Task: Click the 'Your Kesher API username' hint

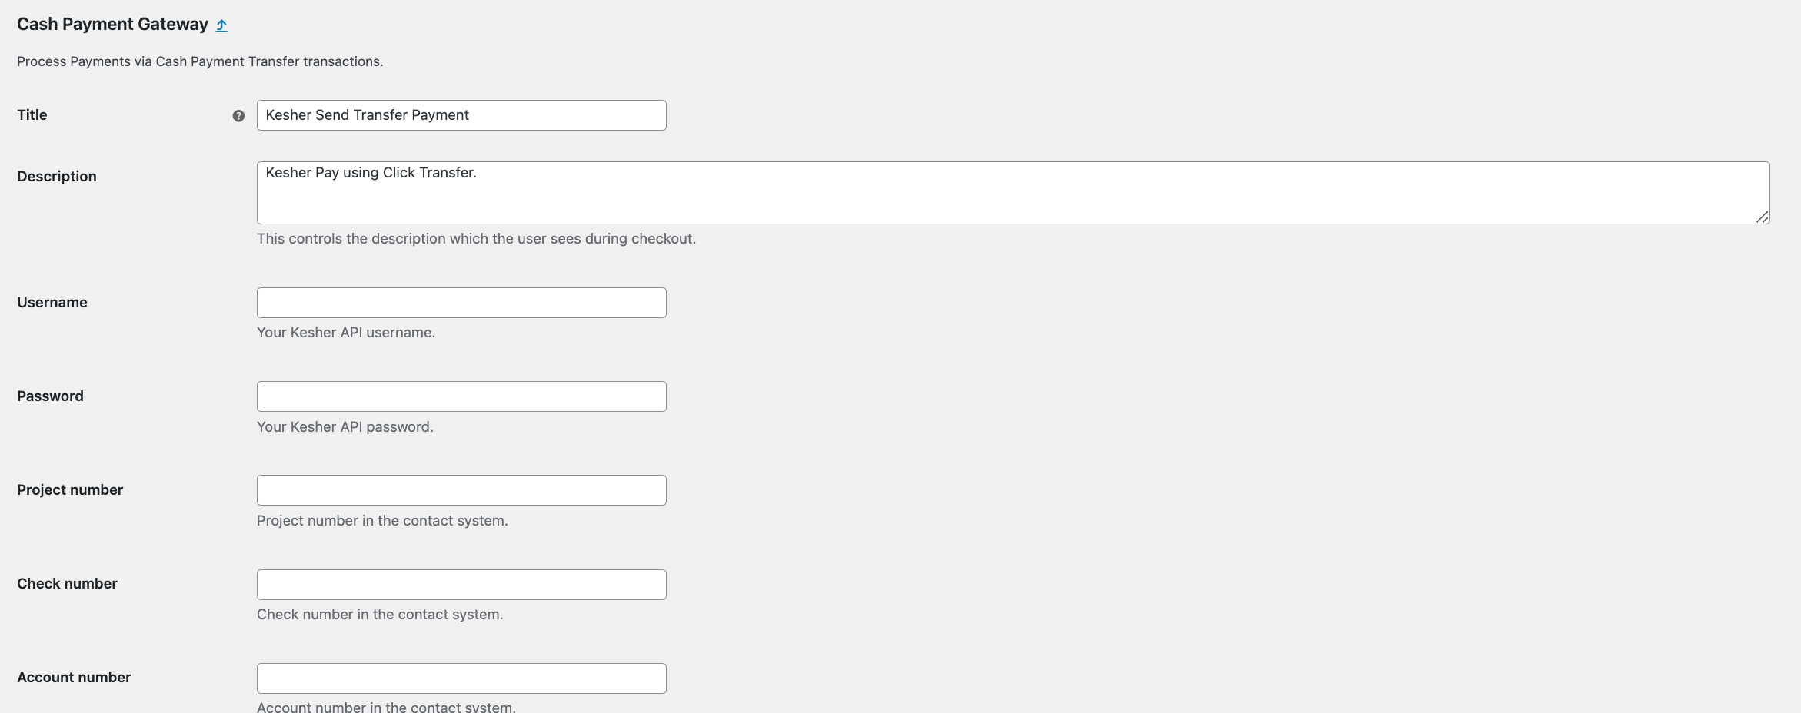Action: coord(346,333)
